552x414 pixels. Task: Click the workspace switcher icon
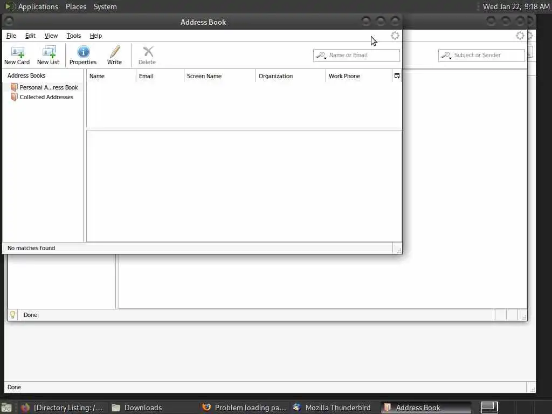click(x=489, y=408)
